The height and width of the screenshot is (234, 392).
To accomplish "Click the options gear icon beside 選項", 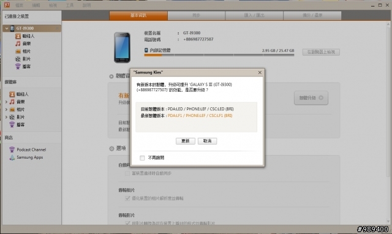I will click(x=111, y=148).
